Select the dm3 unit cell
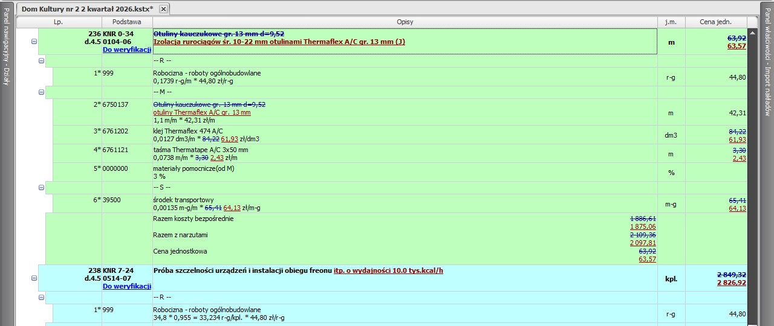This screenshot has height=326, width=774. tap(671, 135)
